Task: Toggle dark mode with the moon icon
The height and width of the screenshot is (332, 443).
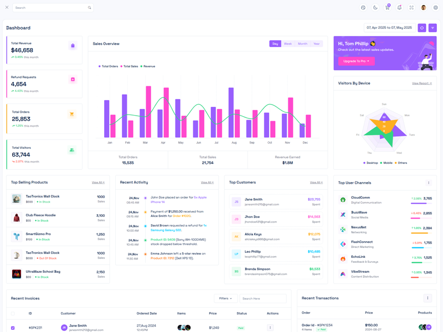Action: pyautogui.click(x=375, y=8)
